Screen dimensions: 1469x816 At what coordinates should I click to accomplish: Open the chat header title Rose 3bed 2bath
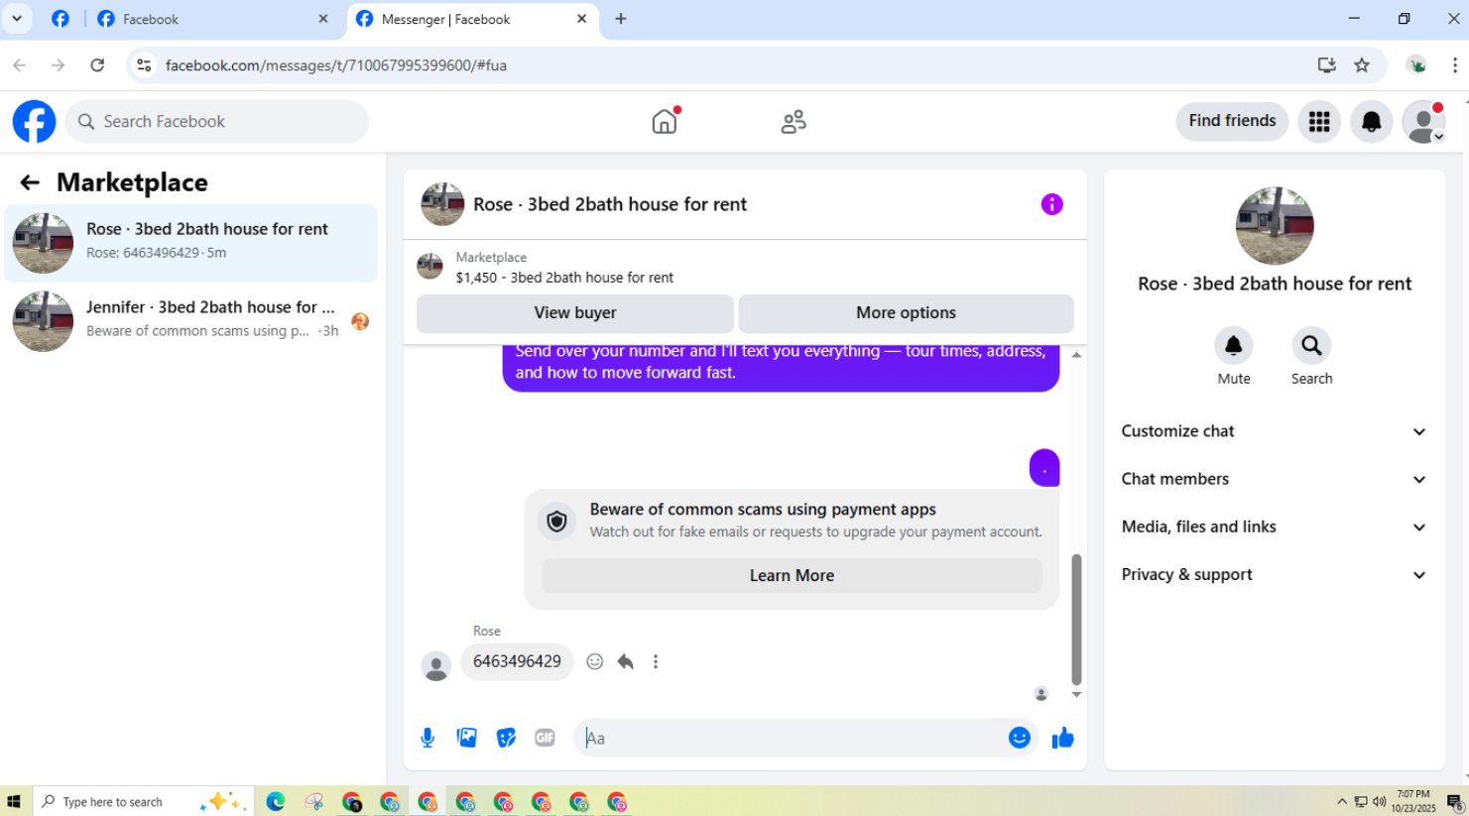(x=610, y=204)
